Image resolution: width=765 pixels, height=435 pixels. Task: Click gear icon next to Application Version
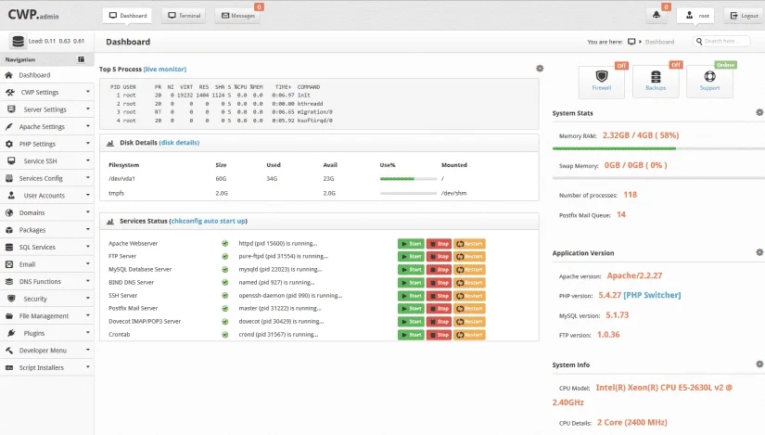coord(759,252)
